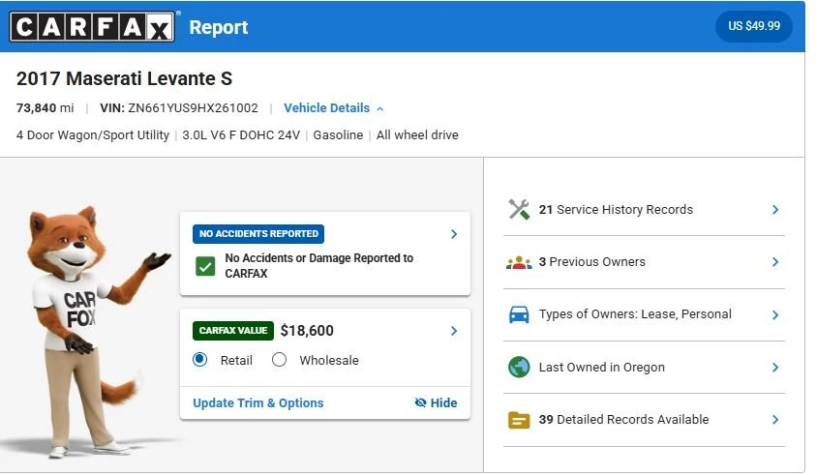The image size is (817, 475).
Task: Select the Retail radio button
Action: pos(200,359)
